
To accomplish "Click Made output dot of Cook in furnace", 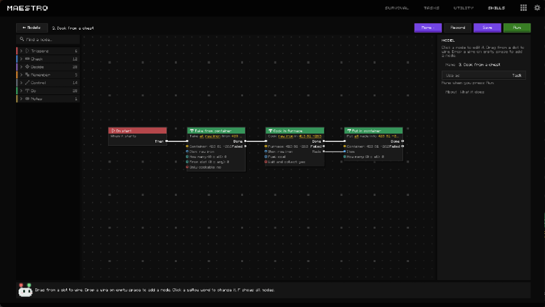I will 324,152.
